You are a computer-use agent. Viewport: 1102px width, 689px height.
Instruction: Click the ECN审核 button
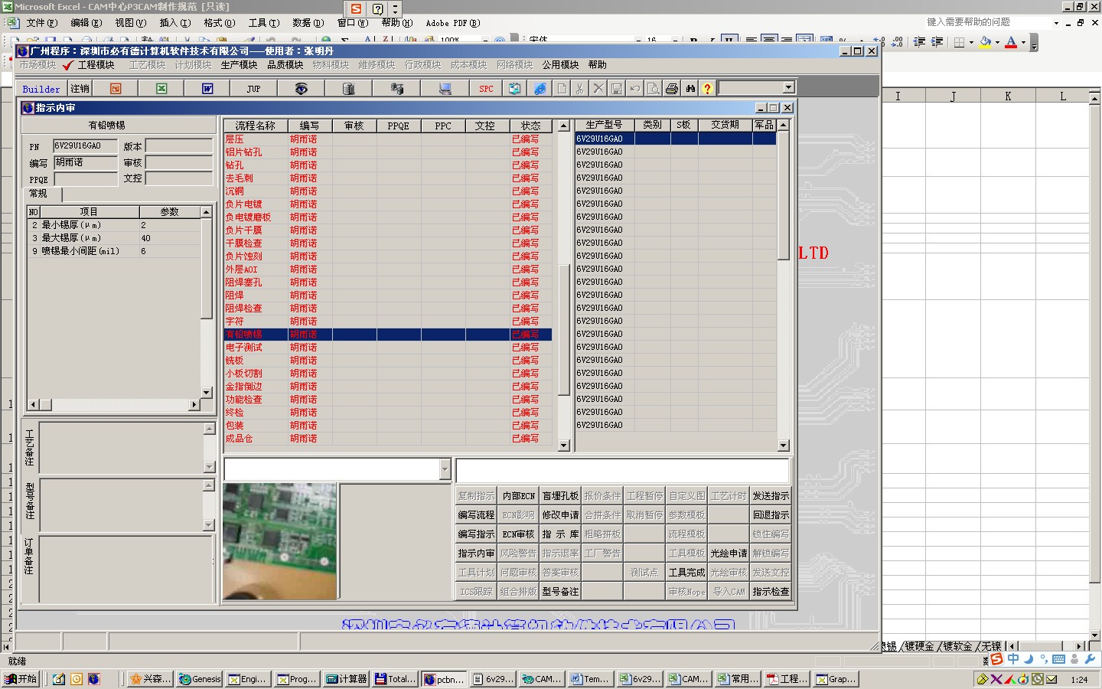point(518,534)
